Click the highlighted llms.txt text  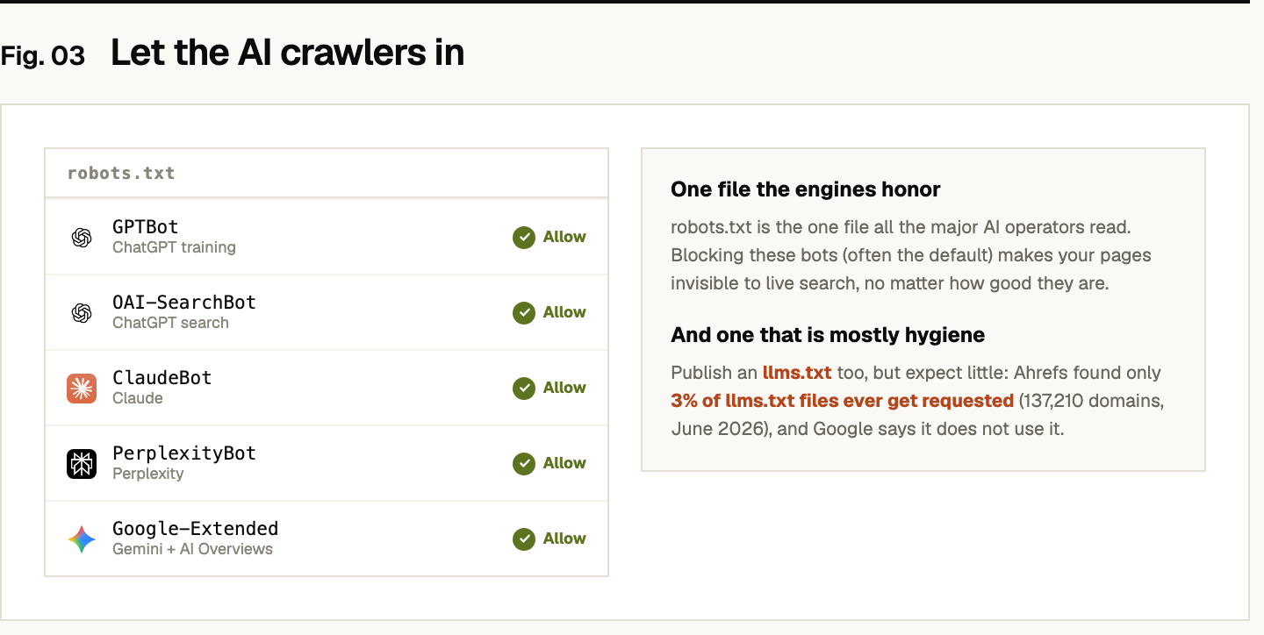(x=797, y=373)
